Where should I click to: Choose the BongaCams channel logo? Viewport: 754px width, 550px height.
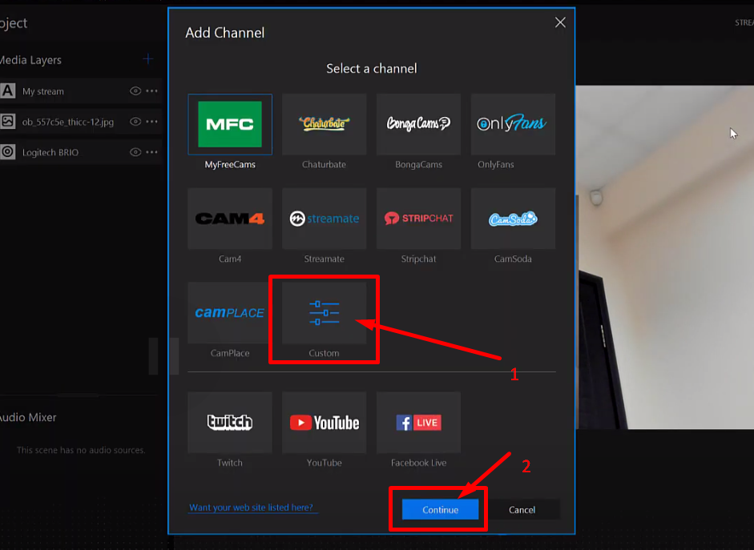(418, 124)
